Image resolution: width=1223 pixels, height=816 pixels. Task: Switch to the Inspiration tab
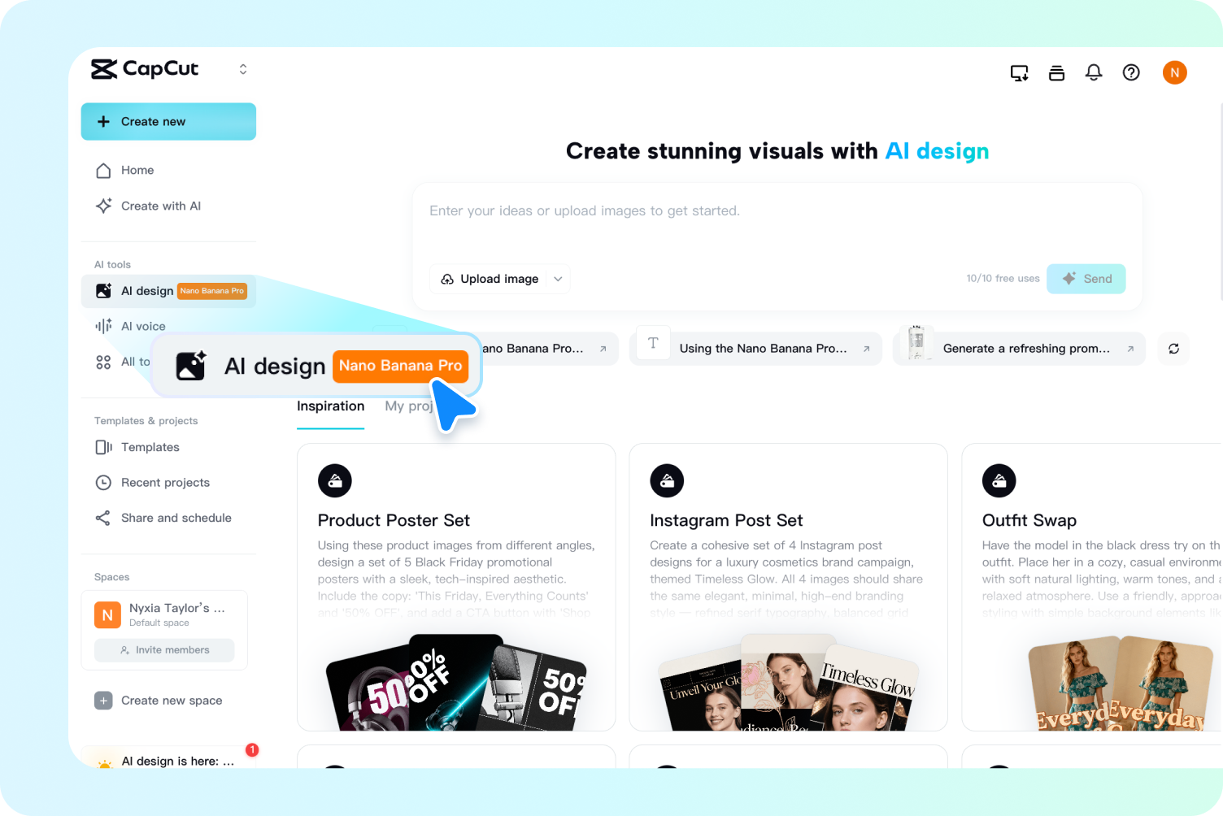point(330,406)
